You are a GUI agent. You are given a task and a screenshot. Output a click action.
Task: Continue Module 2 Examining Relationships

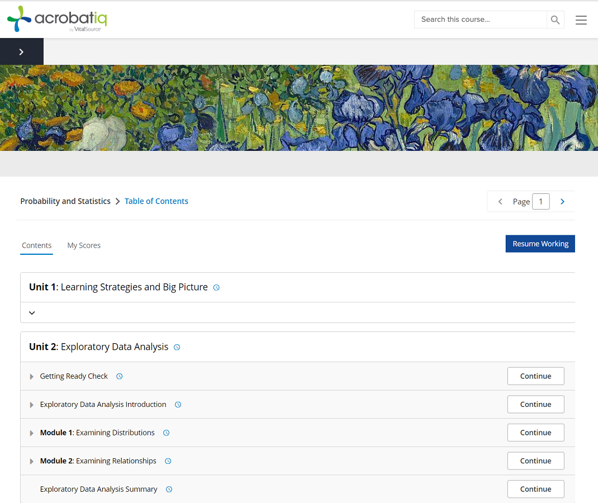point(535,461)
